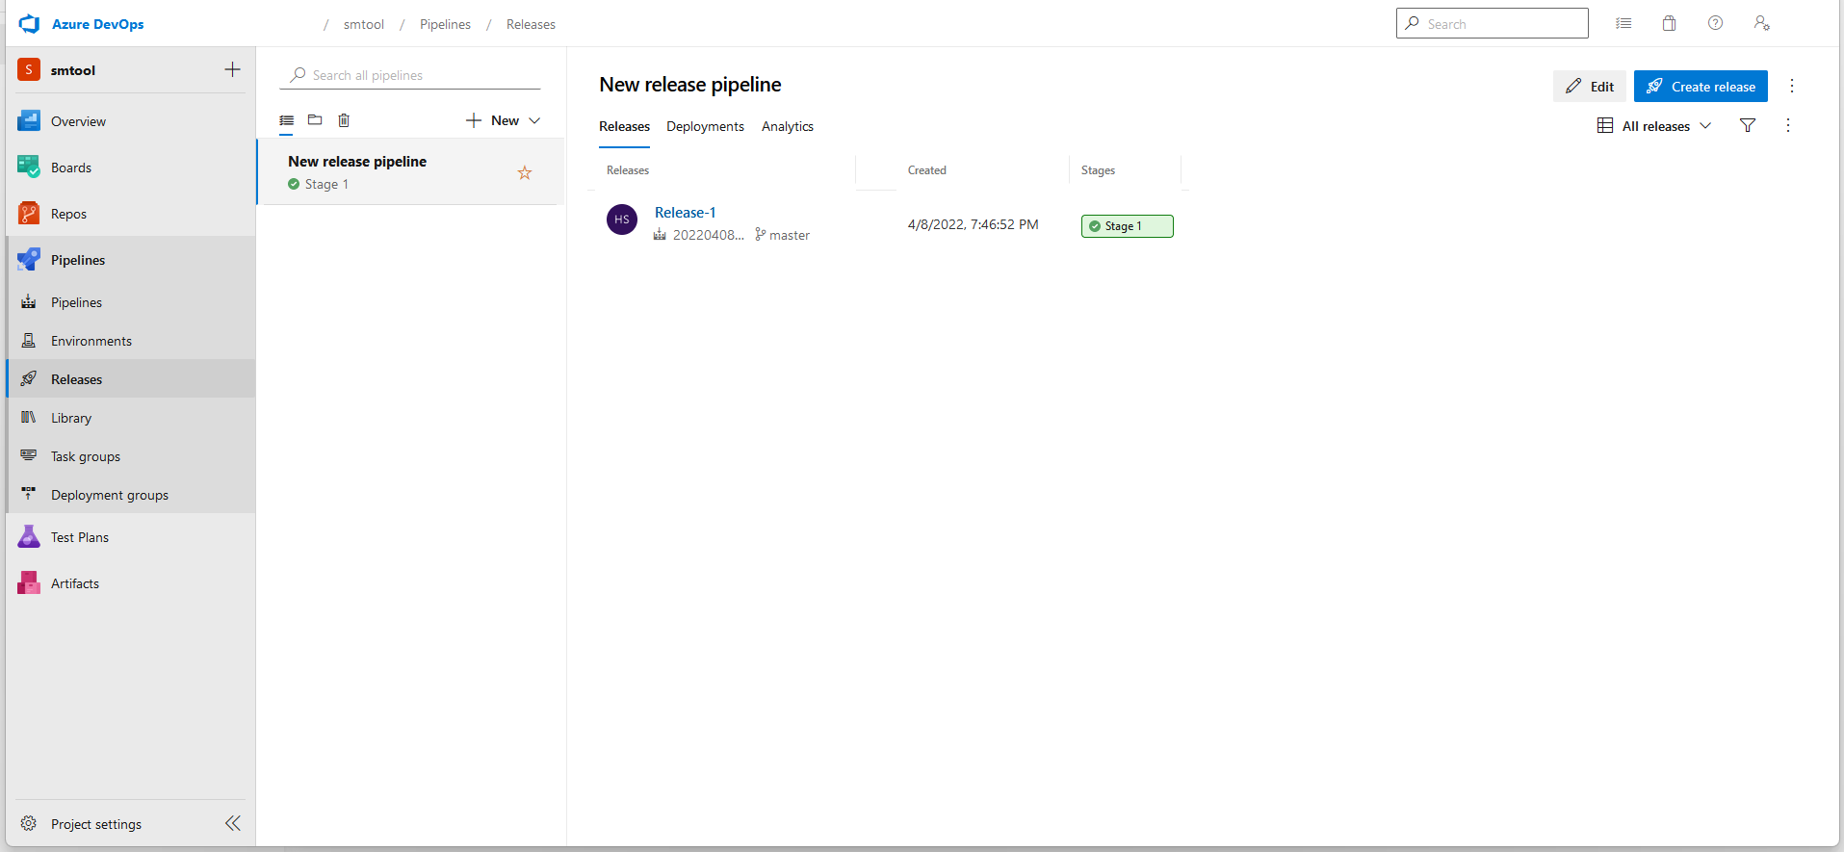This screenshot has height=852, width=1844.
Task: Open the Marketplace shopping bag icon
Action: tap(1669, 24)
